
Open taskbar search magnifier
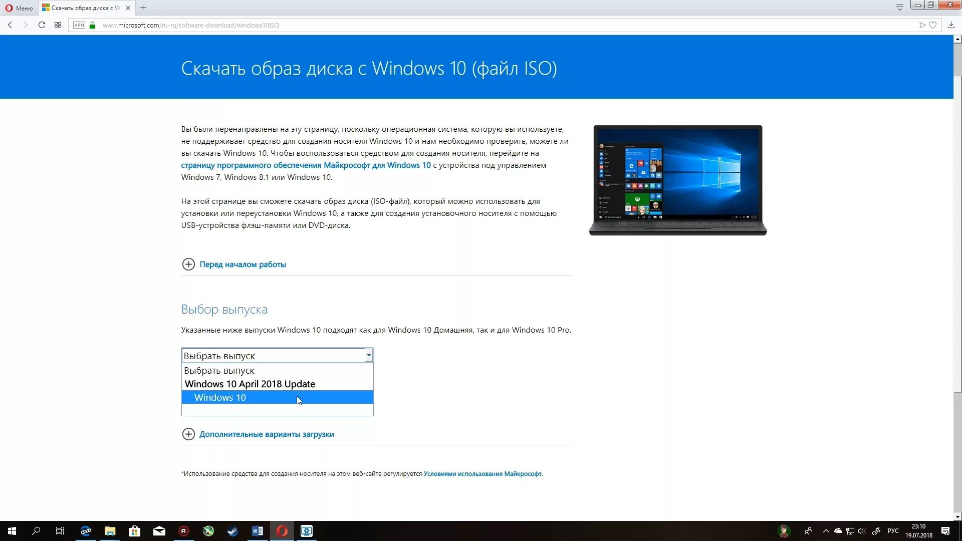click(36, 531)
